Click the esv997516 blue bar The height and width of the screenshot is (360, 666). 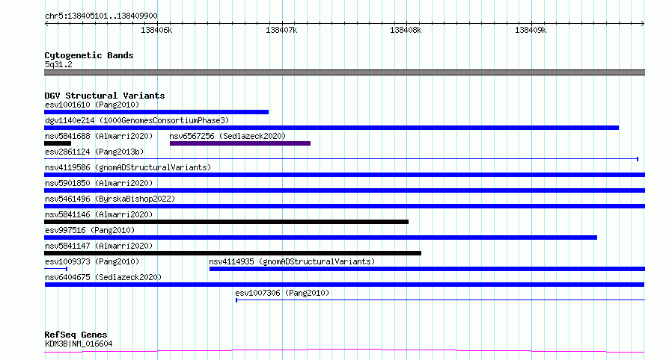pyautogui.click(x=321, y=238)
